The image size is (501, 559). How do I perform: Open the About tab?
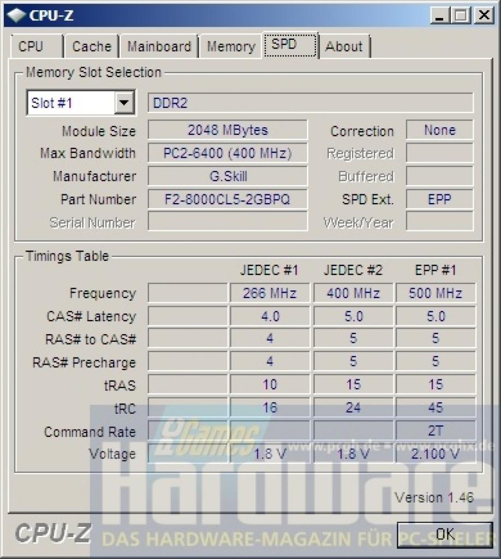pos(344,46)
